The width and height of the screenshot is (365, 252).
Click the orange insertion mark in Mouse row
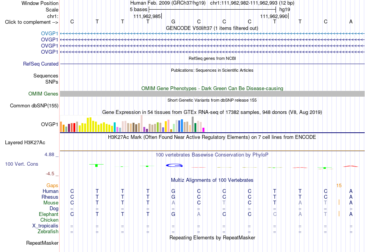pyautogui.click(x=339, y=202)
